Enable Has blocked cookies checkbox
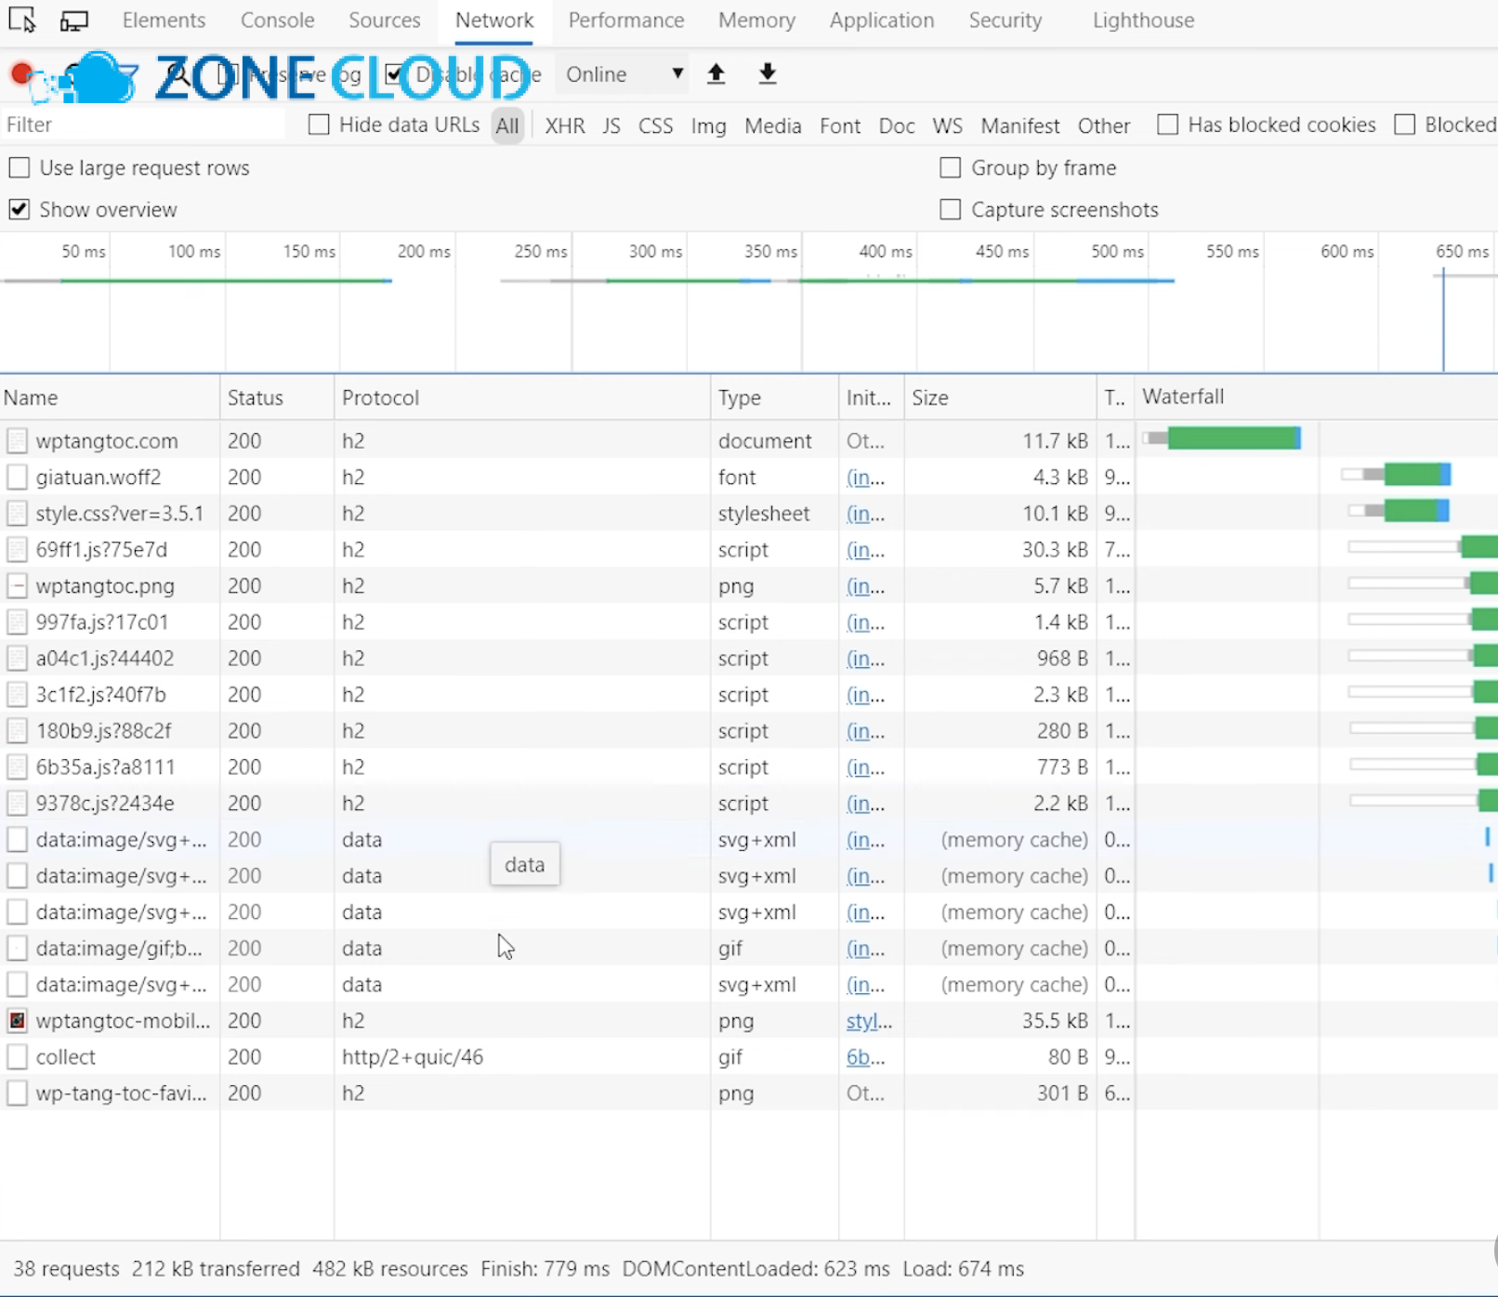This screenshot has width=1498, height=1297. 1167,124
